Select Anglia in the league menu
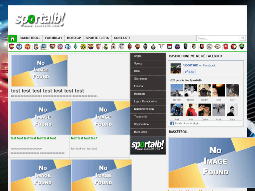Viewport: 255px width, 191px height. pyautogui.click(x=148, y=56)
